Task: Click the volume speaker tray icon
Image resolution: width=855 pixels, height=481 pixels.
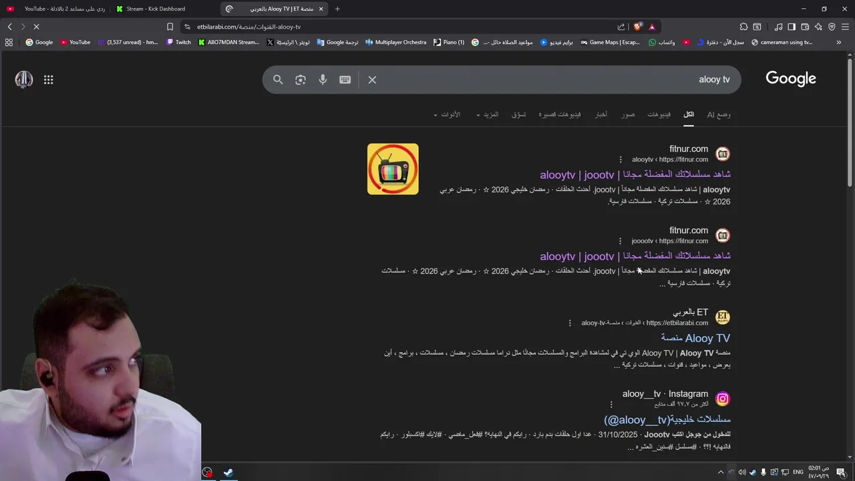Action: point(742,472)
